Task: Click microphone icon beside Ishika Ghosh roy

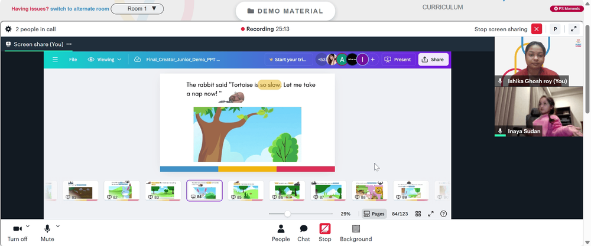Action: click(500, 81)
